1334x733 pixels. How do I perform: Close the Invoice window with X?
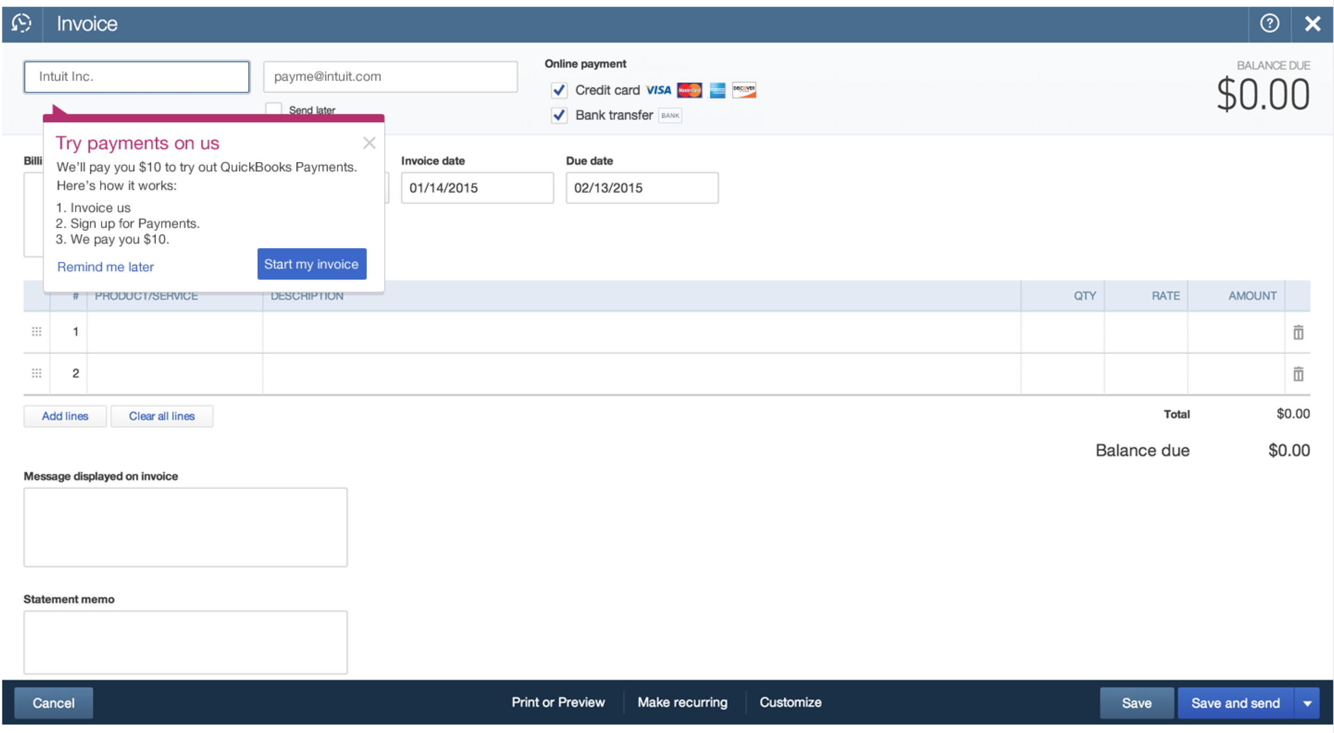(1312, 23)
